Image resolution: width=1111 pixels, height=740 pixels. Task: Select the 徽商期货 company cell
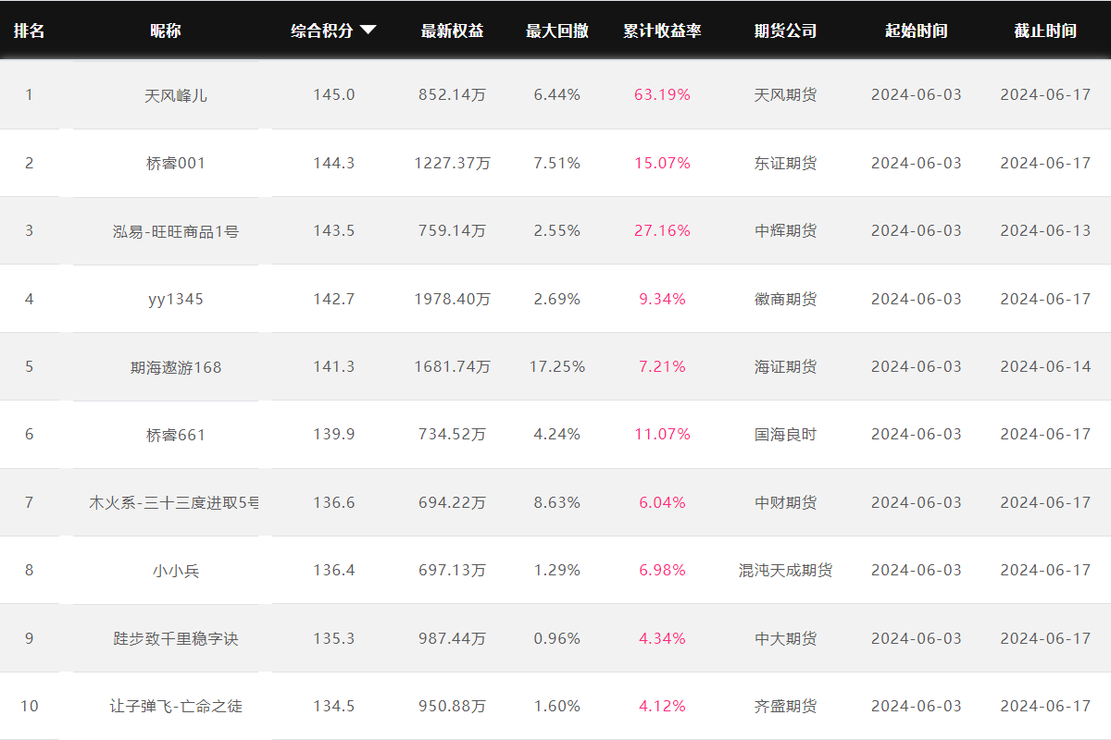pyautogui.click(x=785, y=299)
